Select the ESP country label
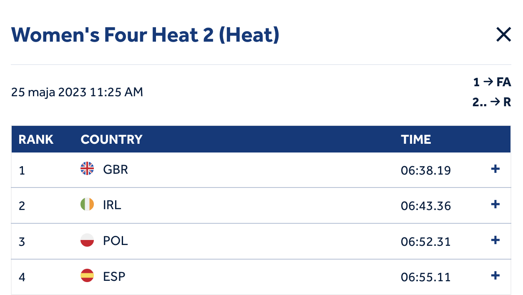Viewport: 523px width, 295px height. 114,276
